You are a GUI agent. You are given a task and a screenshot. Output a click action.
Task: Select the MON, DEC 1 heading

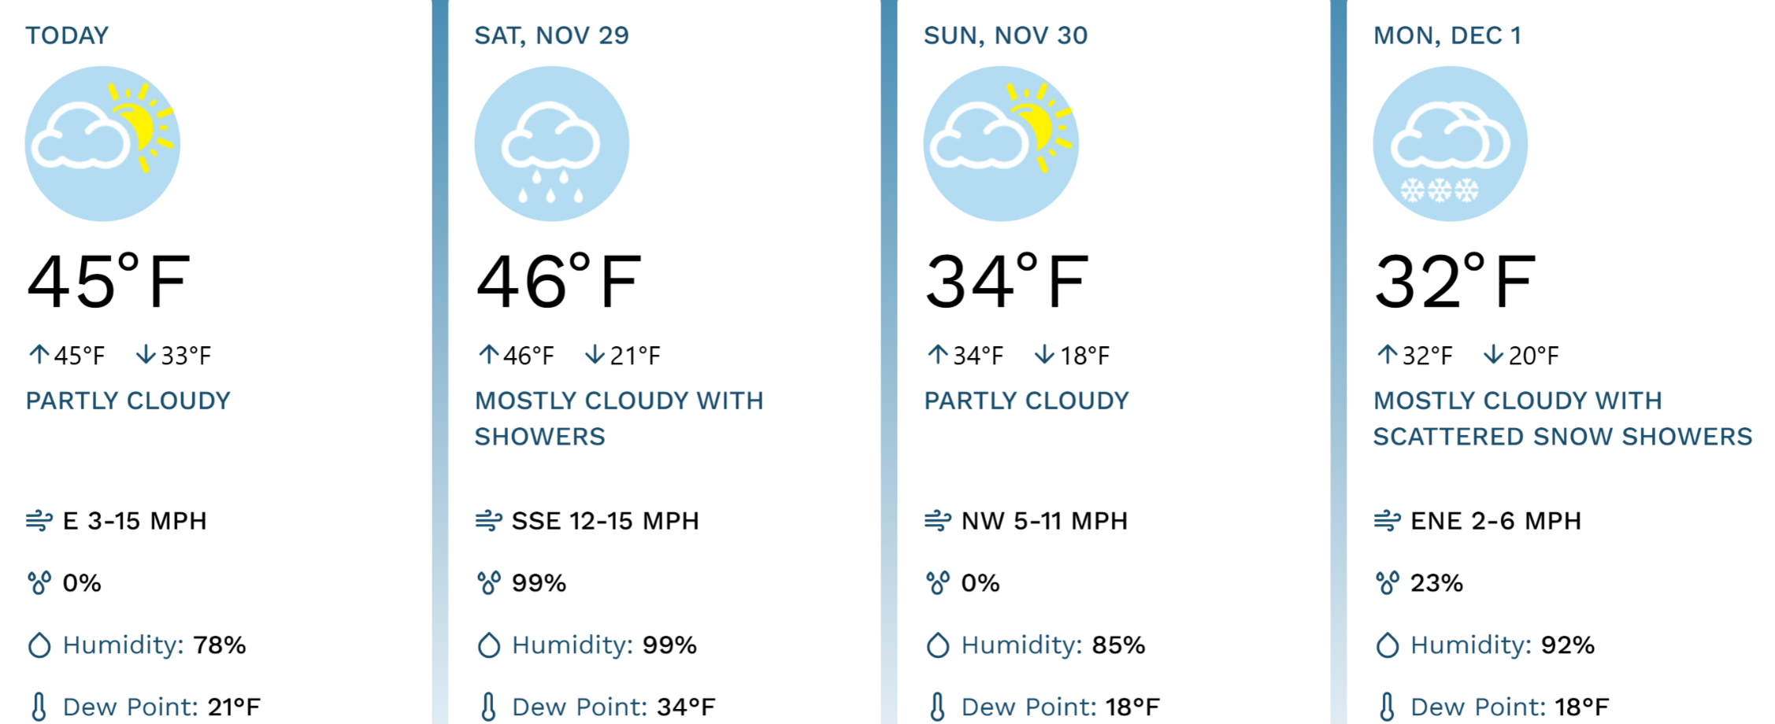point(1447,35)
